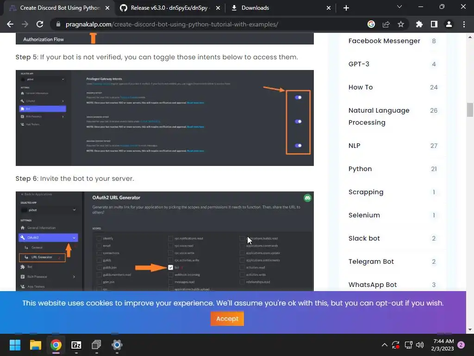Click the sync status tray icon
This screenshot has width=474, height=356.
coord(396,345)
